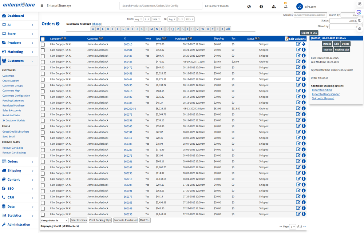The width and height of the screenshot is (364, 233).
Task: Click the globe icon in the top bar
Action: [249, 7]
